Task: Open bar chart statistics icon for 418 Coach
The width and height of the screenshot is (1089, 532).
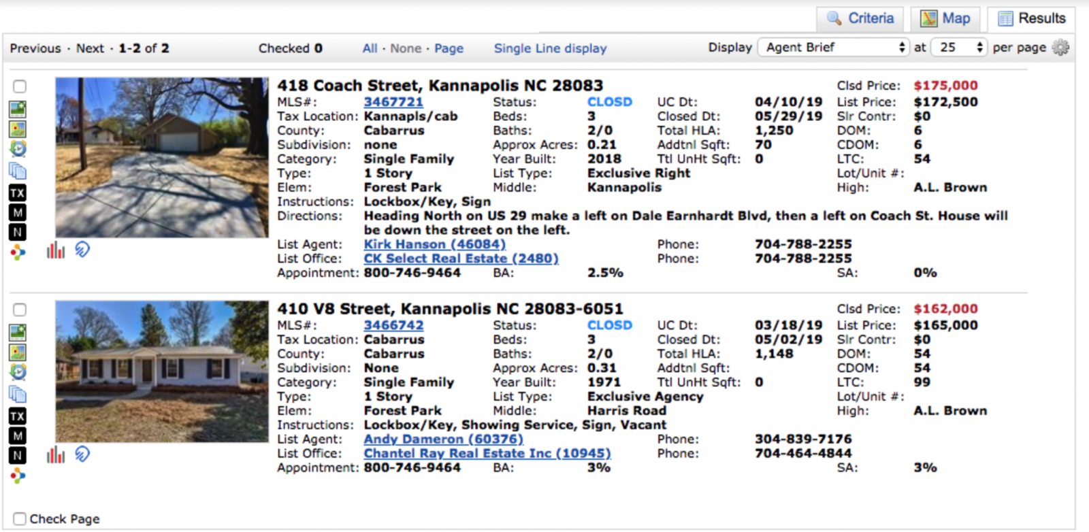Action: 56,250
